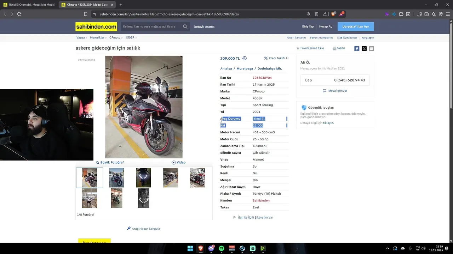Open Brave VPN shield icon

(441, 14)
